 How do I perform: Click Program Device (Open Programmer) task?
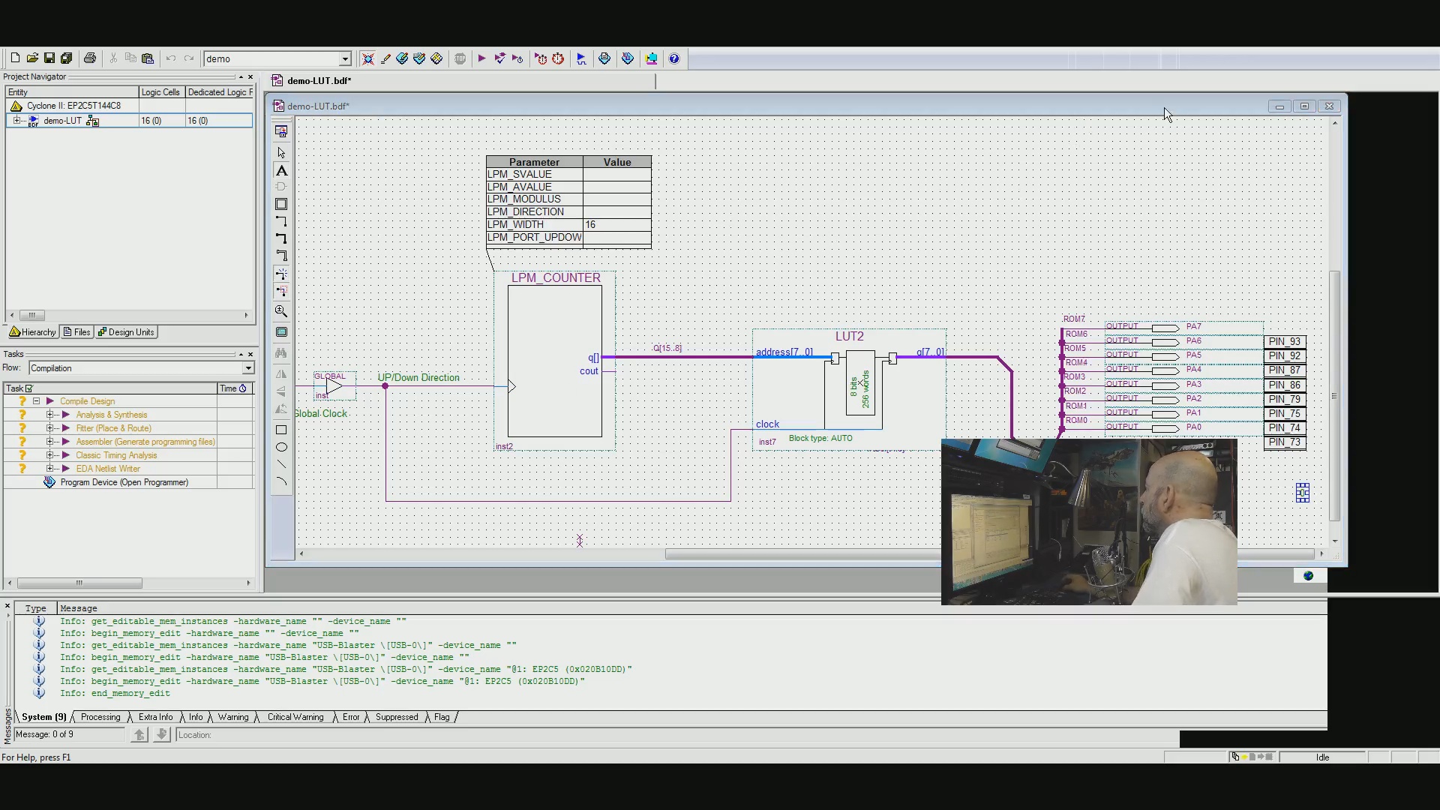124,482
